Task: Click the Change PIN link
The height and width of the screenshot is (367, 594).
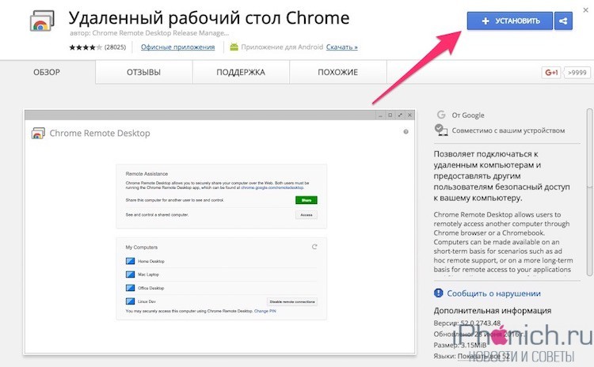Action: click(265, 311)
